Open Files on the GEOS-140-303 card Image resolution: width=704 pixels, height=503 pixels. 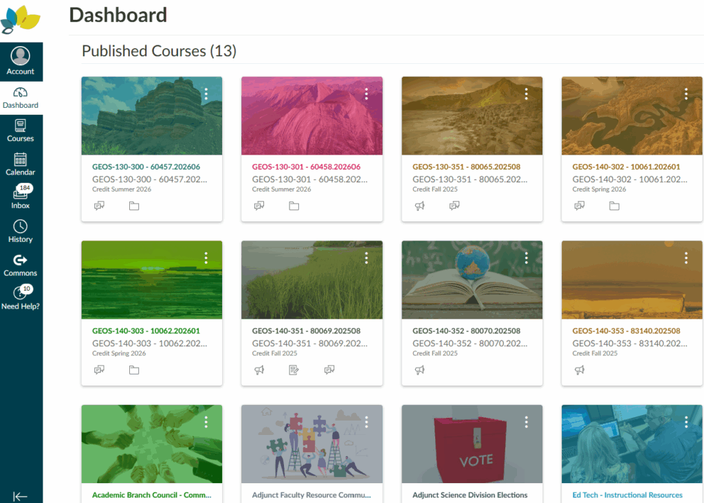point(134,369)
